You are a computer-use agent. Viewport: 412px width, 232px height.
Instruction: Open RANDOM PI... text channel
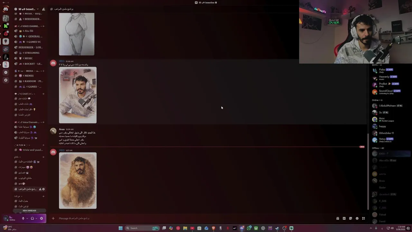pyautogui.click(x=30, y=81)
